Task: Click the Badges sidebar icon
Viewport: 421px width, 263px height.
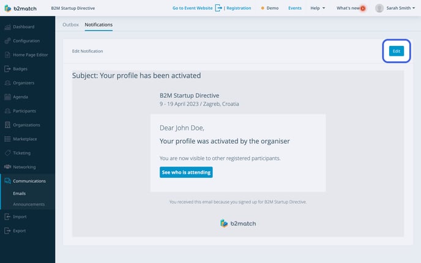Action: (x=7, y=69)
